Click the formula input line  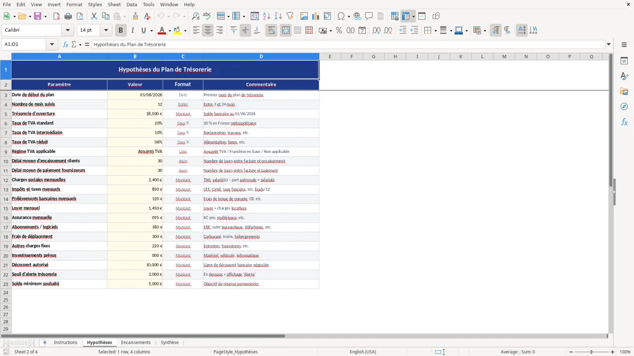pos(348,45)
